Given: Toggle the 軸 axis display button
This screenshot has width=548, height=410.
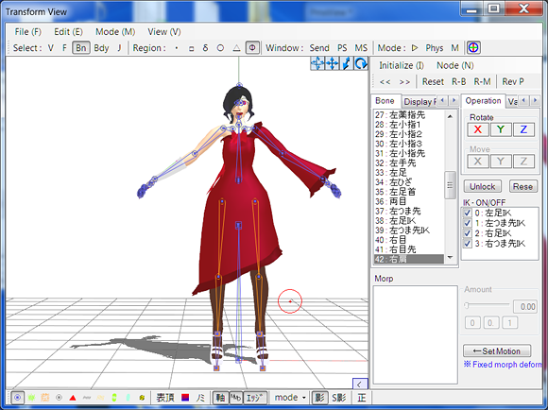Looking at the screenshot, I should tap(220, 398).
